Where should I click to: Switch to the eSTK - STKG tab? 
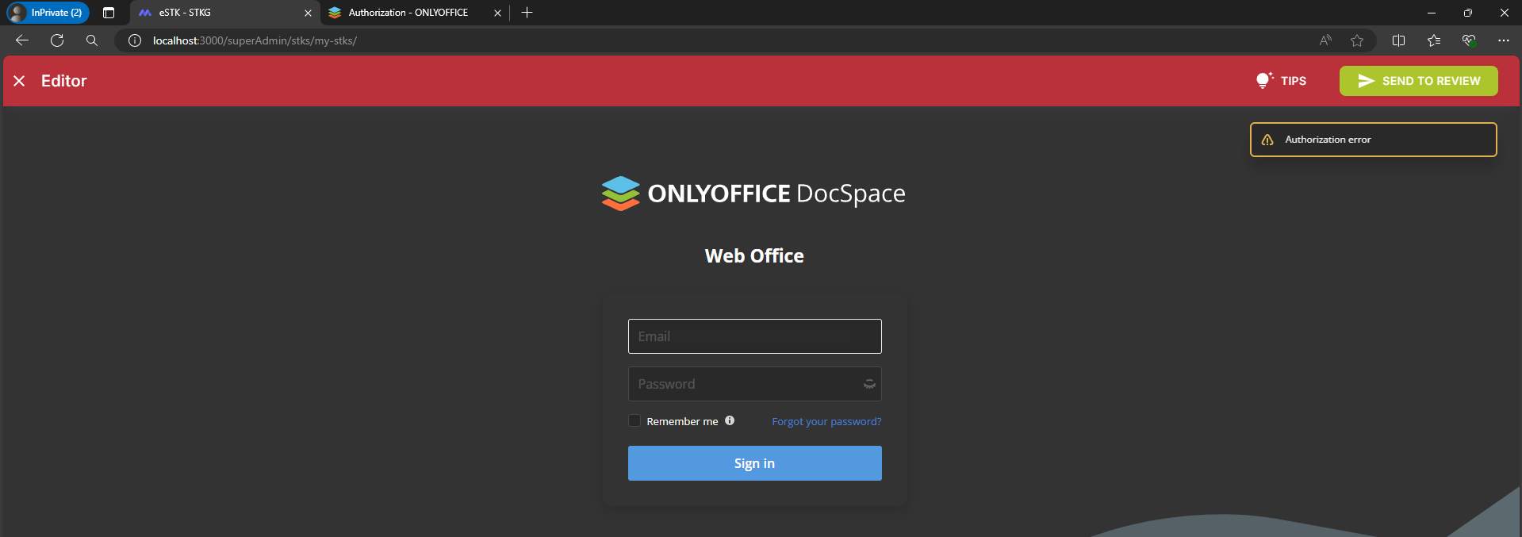[224, 13]
